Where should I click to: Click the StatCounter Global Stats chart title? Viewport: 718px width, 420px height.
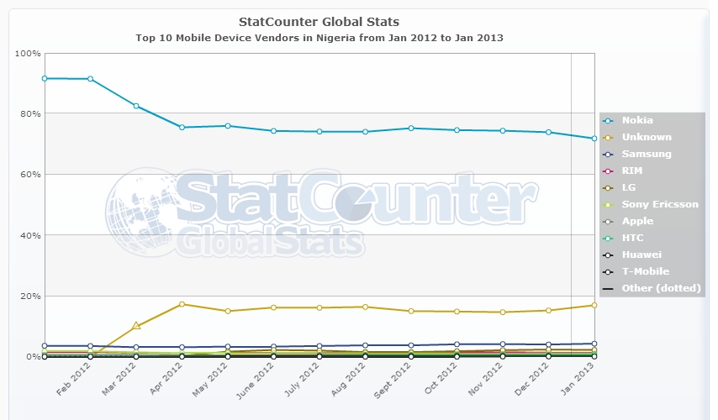pos(319,21)
